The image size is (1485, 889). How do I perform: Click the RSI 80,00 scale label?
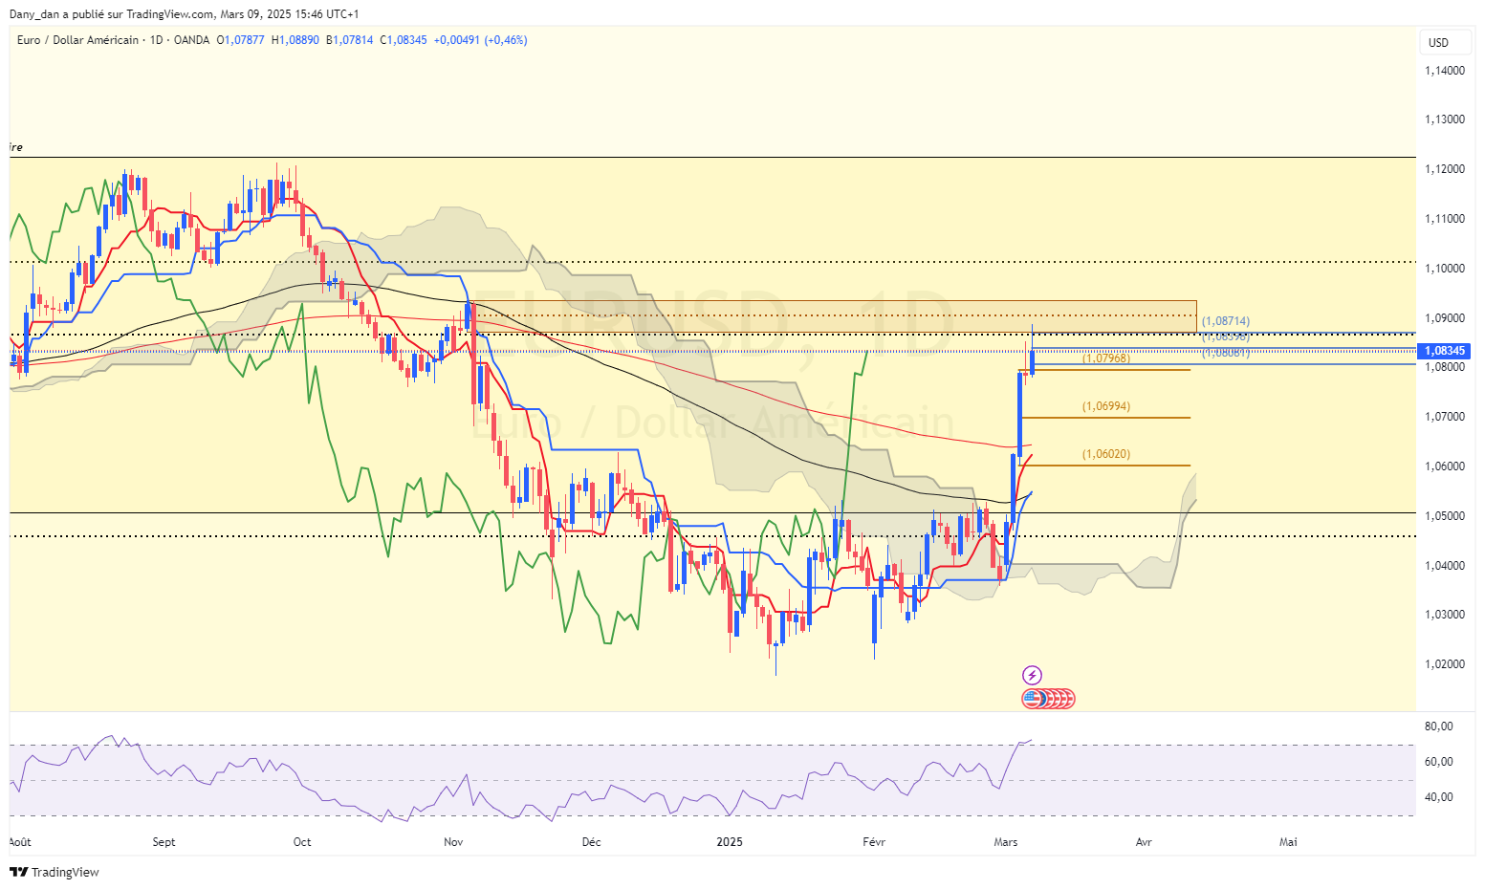(x=1438, y=726)
